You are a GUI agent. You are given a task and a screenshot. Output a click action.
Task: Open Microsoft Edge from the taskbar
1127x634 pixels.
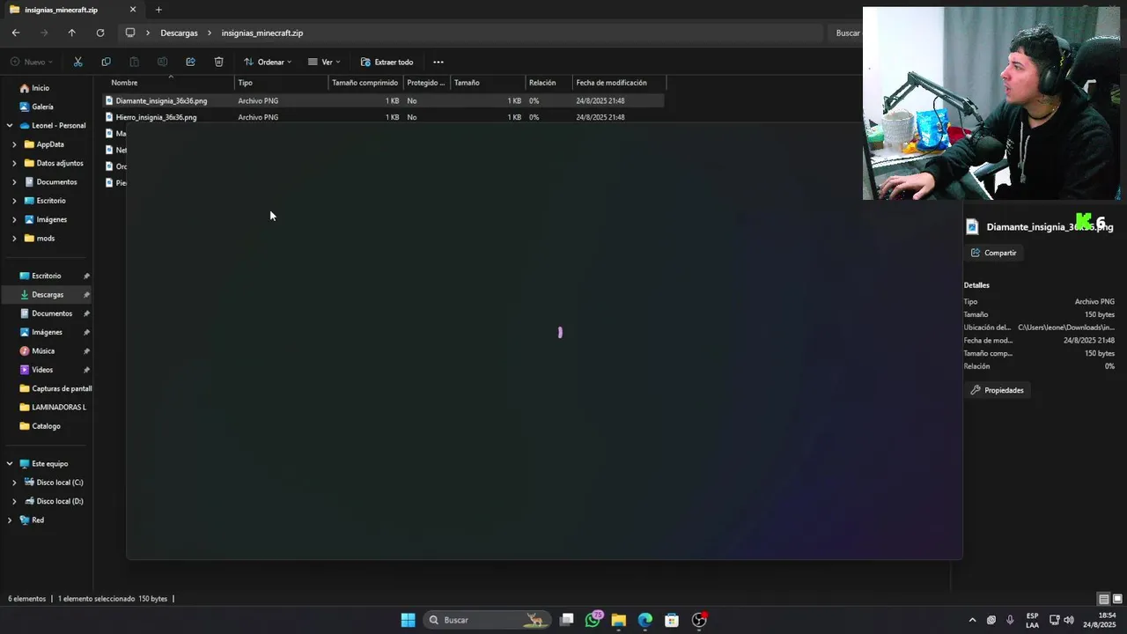pyautogui.click(x=645, y=620)
